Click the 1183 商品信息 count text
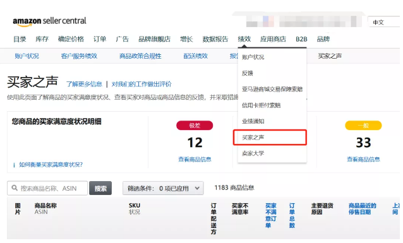 tap(234, 188)
